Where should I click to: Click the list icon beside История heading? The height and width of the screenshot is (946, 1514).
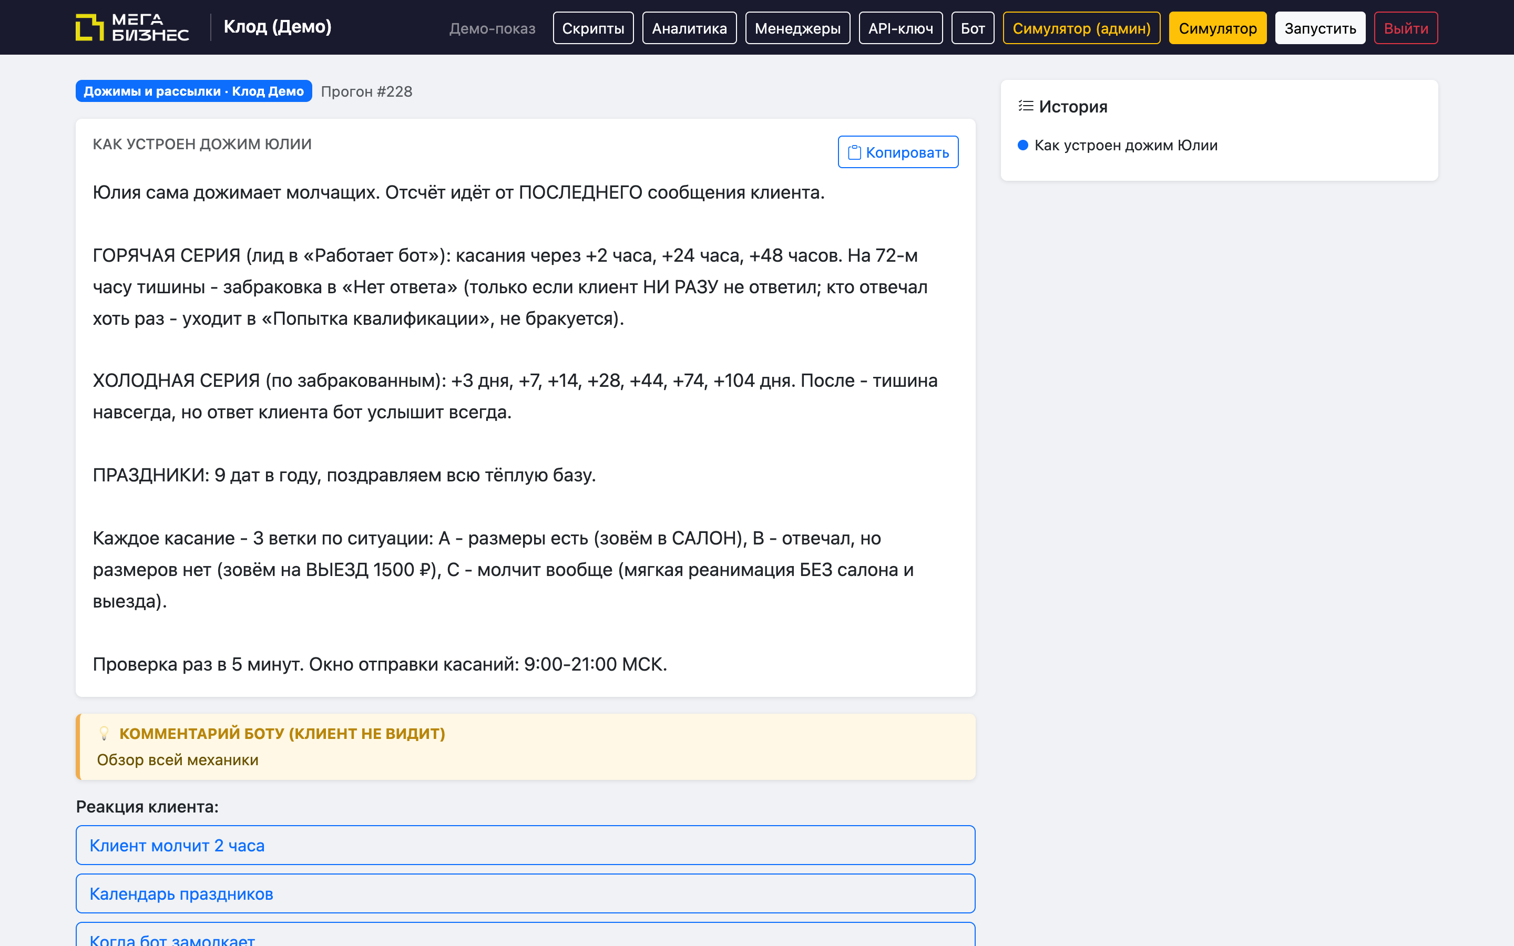[x=1026, y=106]
